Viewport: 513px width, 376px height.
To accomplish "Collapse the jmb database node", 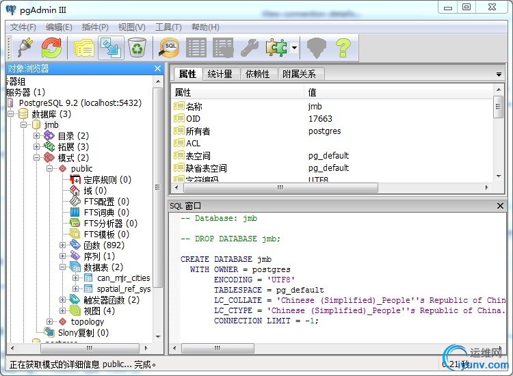I will point(23,124).
